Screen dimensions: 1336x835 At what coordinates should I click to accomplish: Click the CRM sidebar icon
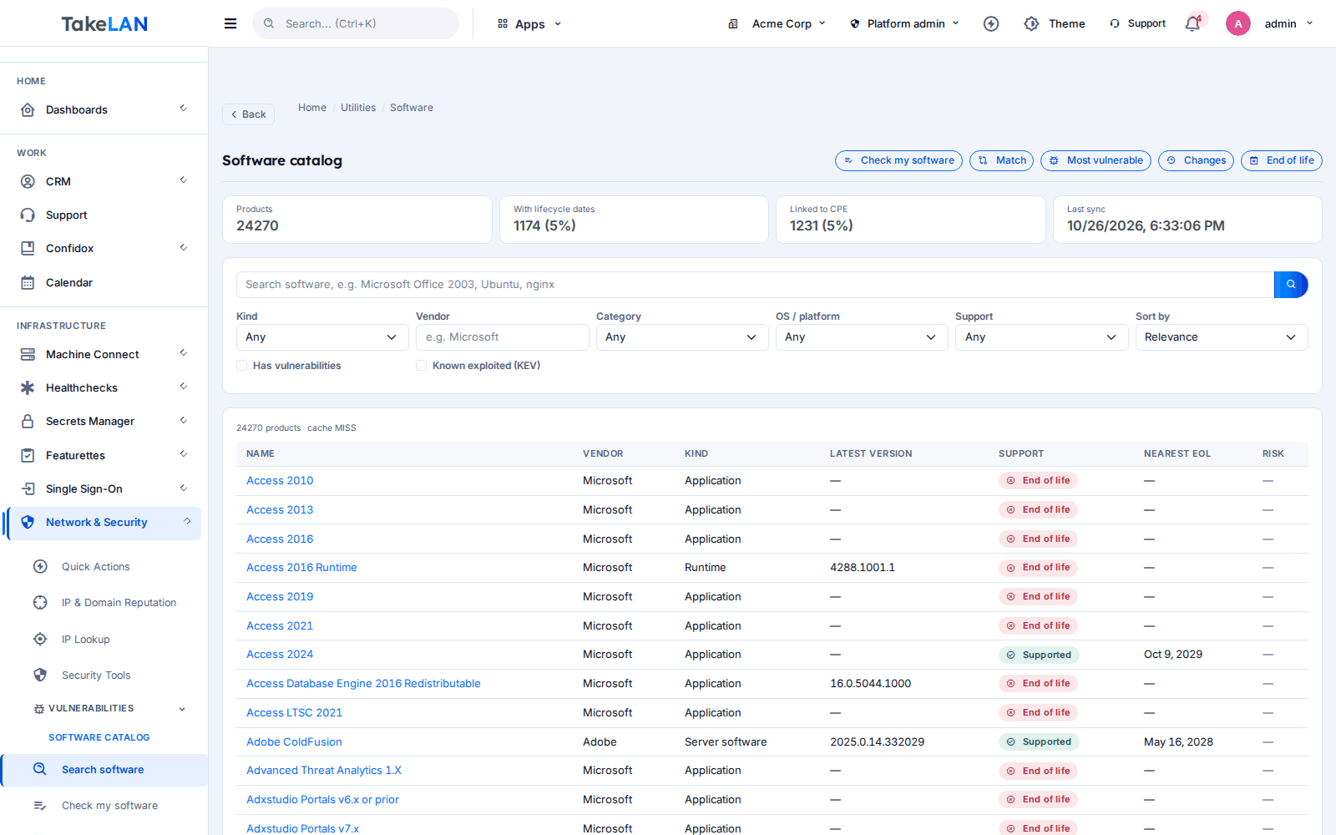point(28,181)
